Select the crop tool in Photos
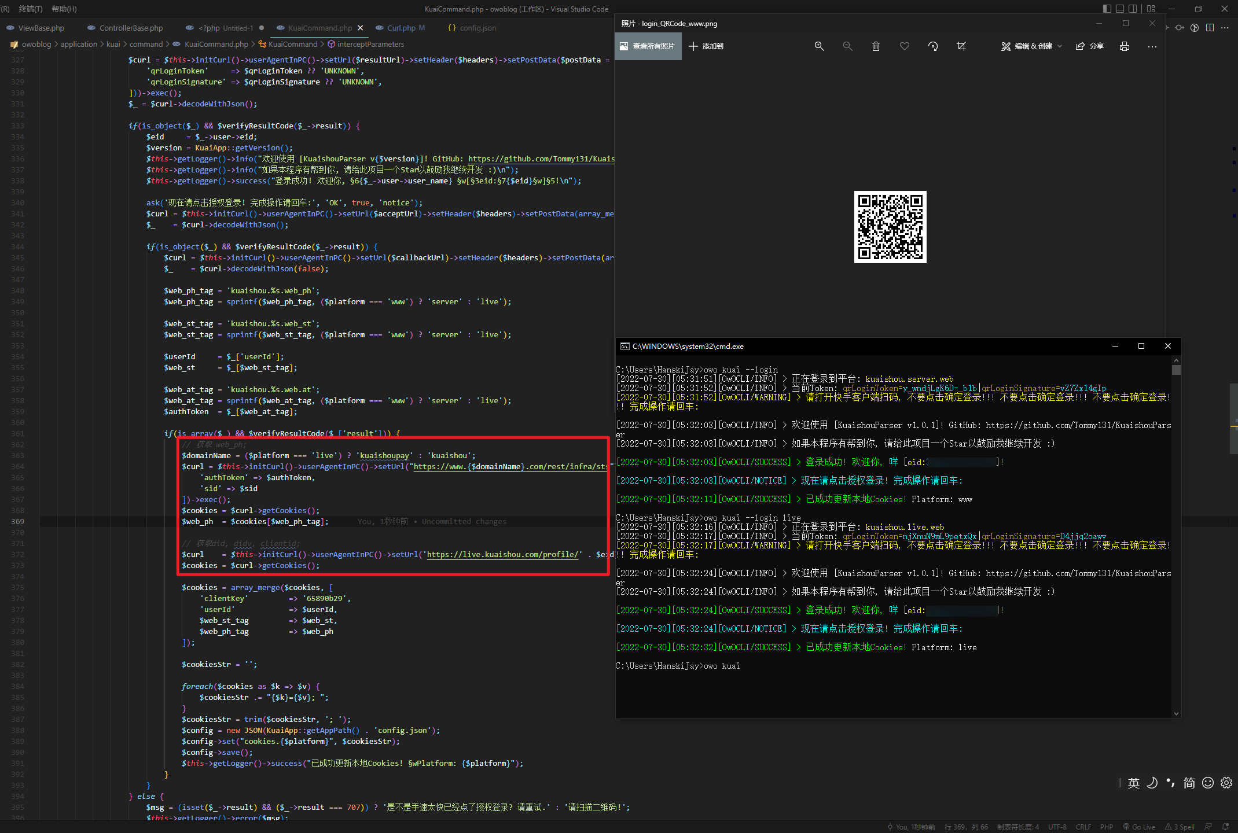 (961, 46)
